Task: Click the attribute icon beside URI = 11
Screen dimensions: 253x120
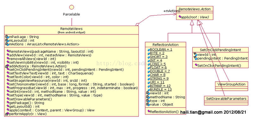Action: [149, 82]
